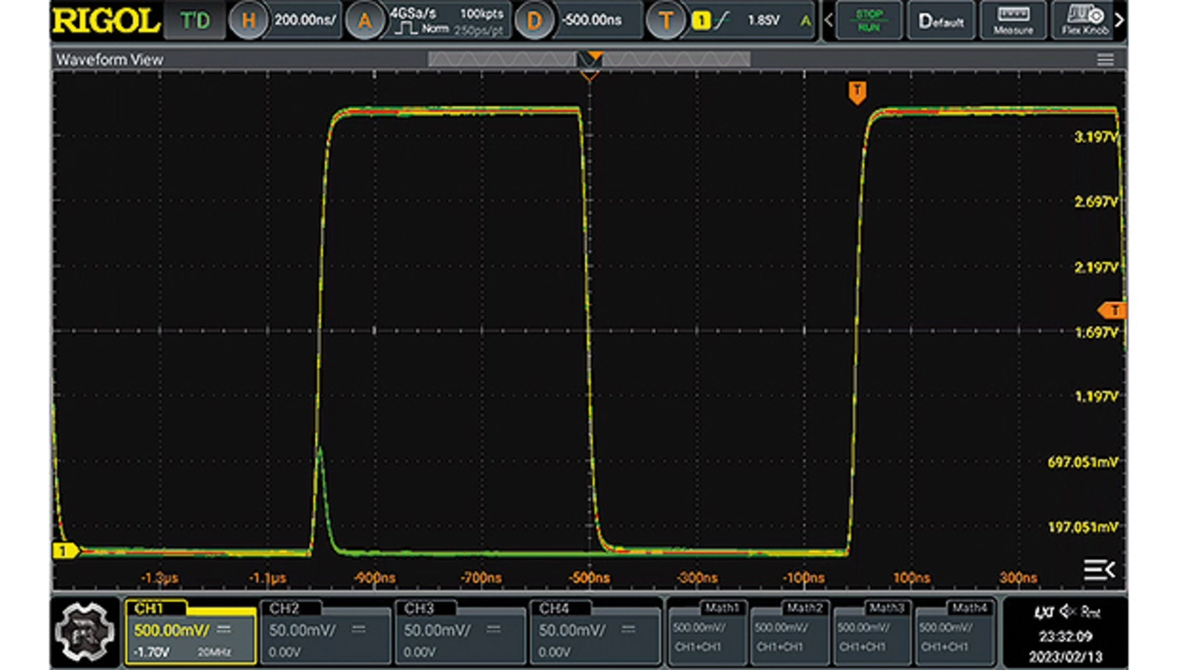Select the Flex Knob icon
Image resolution: width=1193 pixels, height=670 pixels.
[1082, 21]
